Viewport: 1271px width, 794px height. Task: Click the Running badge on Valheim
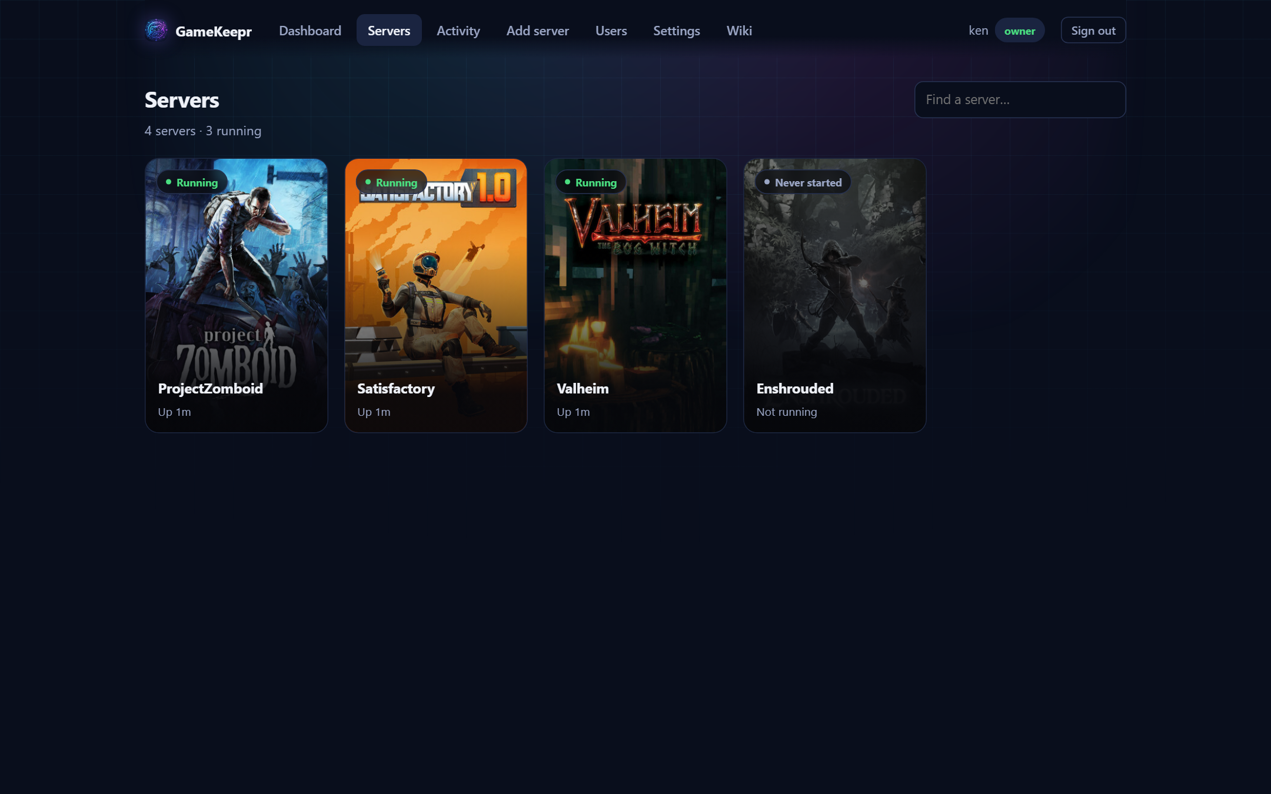coord(591,182)
